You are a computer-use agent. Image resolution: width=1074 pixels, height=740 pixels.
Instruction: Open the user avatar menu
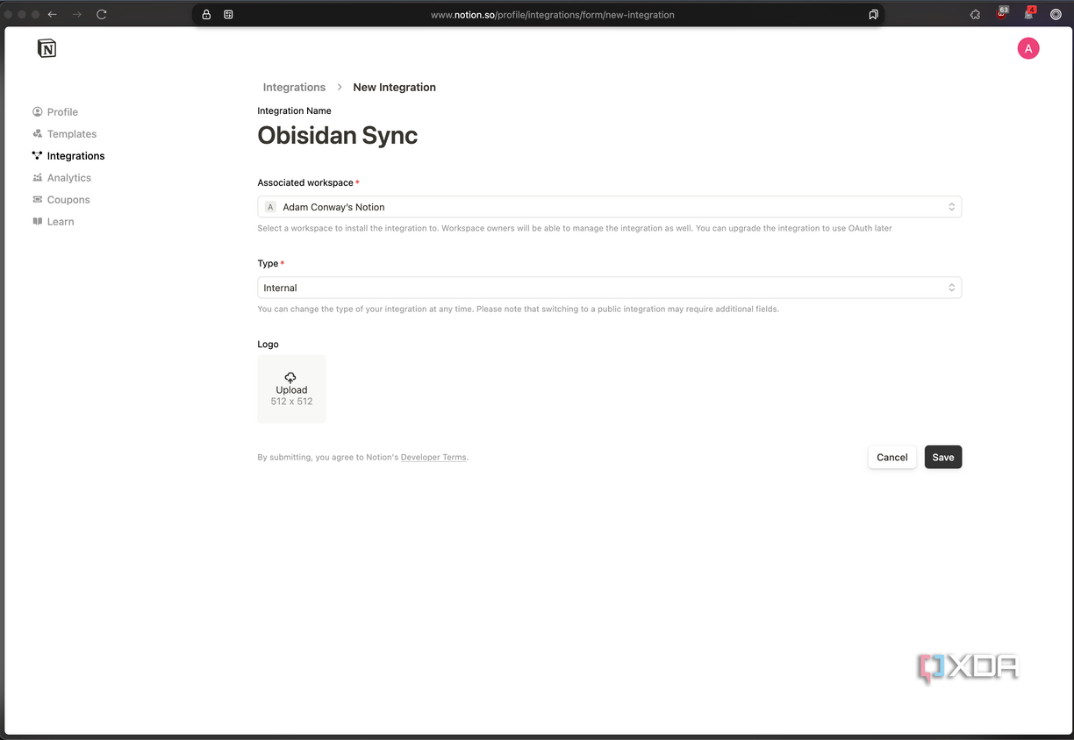click(1028, 49)
